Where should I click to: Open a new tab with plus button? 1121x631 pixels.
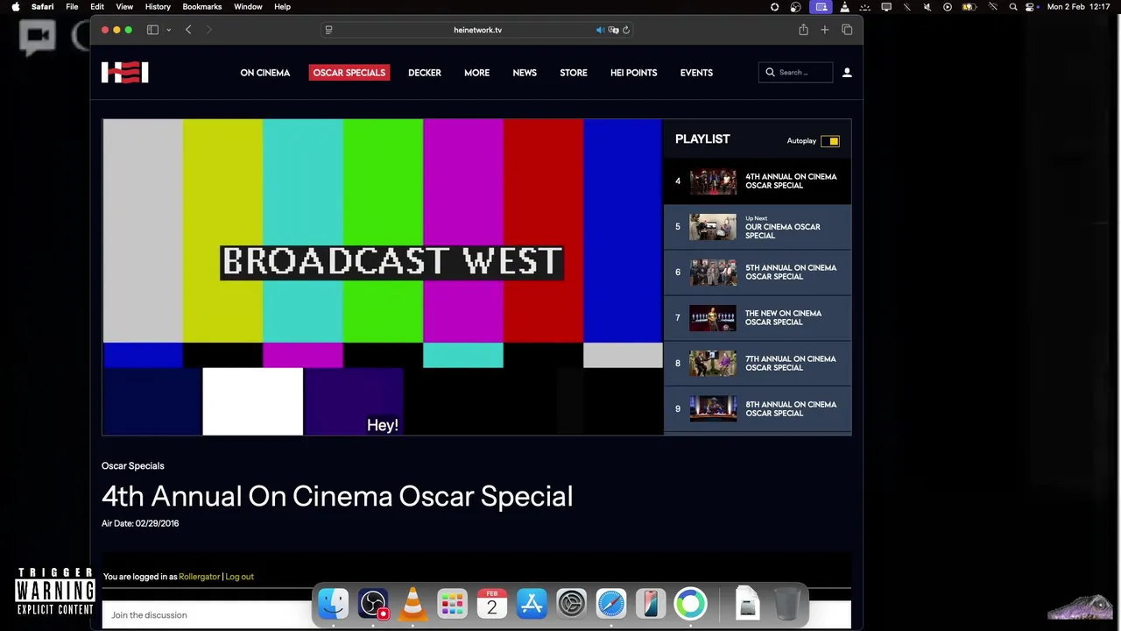tap(824, 30)
